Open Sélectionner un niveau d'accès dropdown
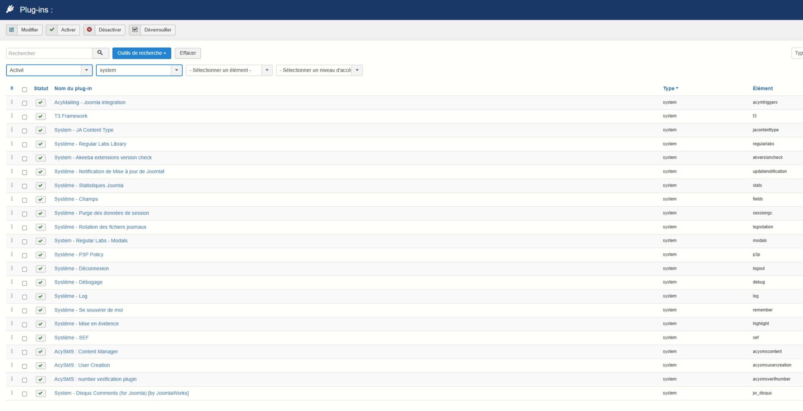Viewport: 803px width, 411px height. coord(319,70)
